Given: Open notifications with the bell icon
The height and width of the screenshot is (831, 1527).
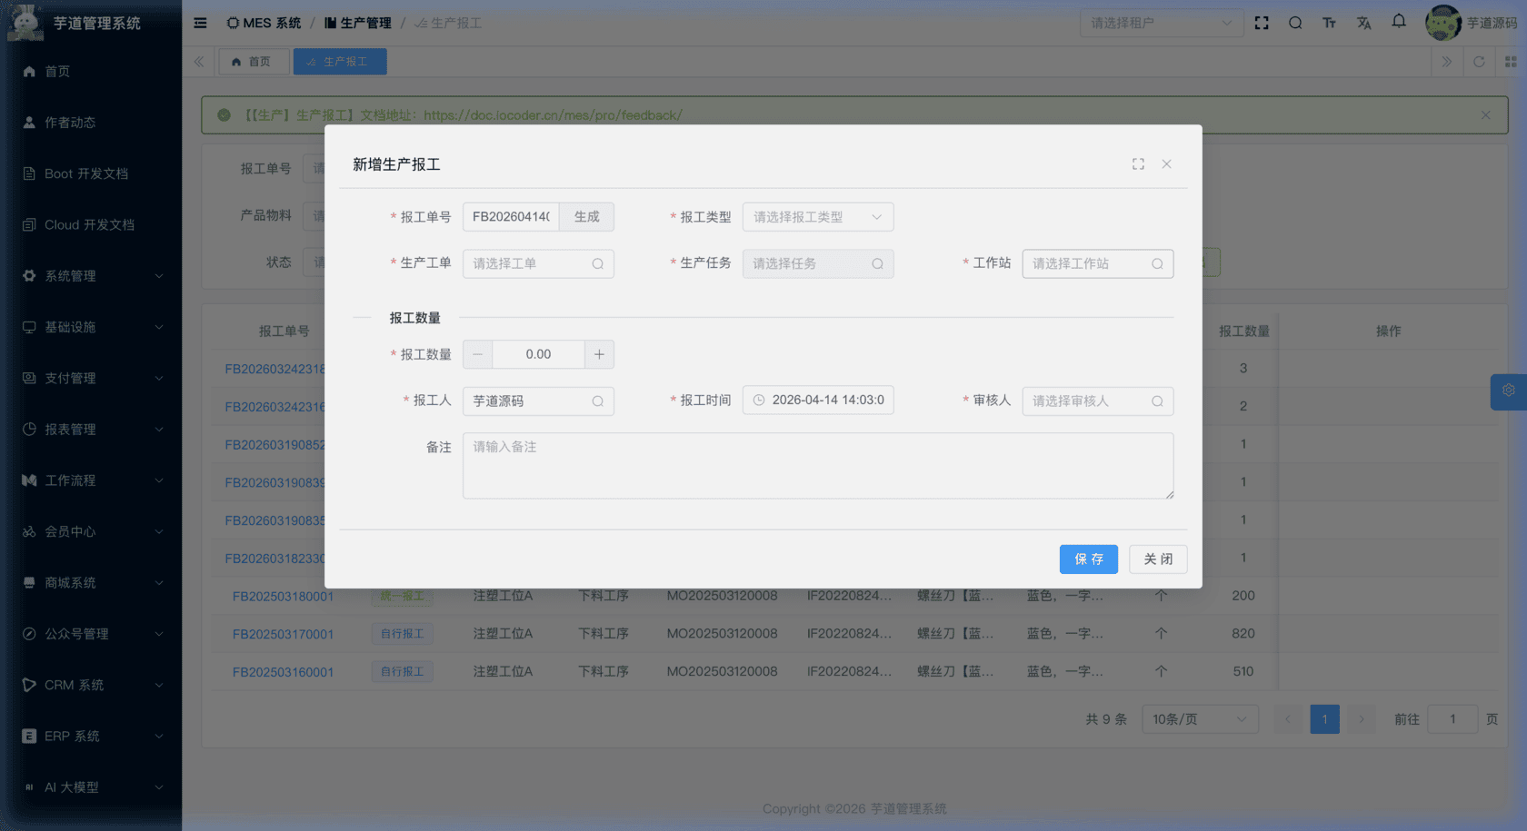Looking at the screenshot, I should [x=1398, y=23].
